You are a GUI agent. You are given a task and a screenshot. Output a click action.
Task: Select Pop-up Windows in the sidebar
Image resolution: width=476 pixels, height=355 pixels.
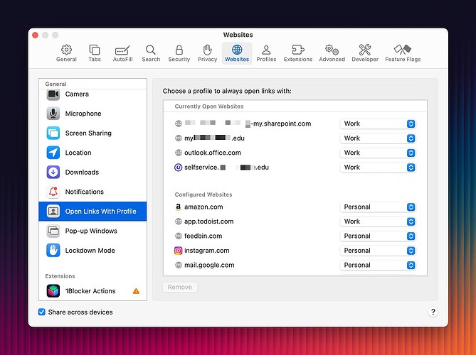[90, 231]
